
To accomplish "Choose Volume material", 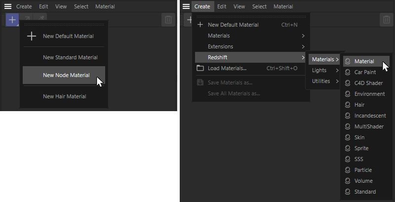I will click(x=366, y=181).
